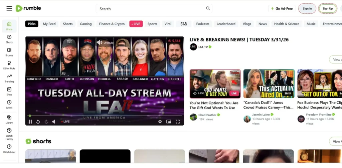Select the Music tab
This screenshot has height=168, width=342.
point(311,24)
